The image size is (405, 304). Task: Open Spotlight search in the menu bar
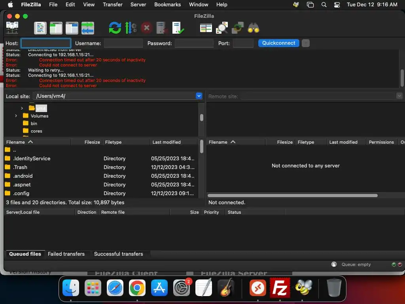[x=324, y=5]
